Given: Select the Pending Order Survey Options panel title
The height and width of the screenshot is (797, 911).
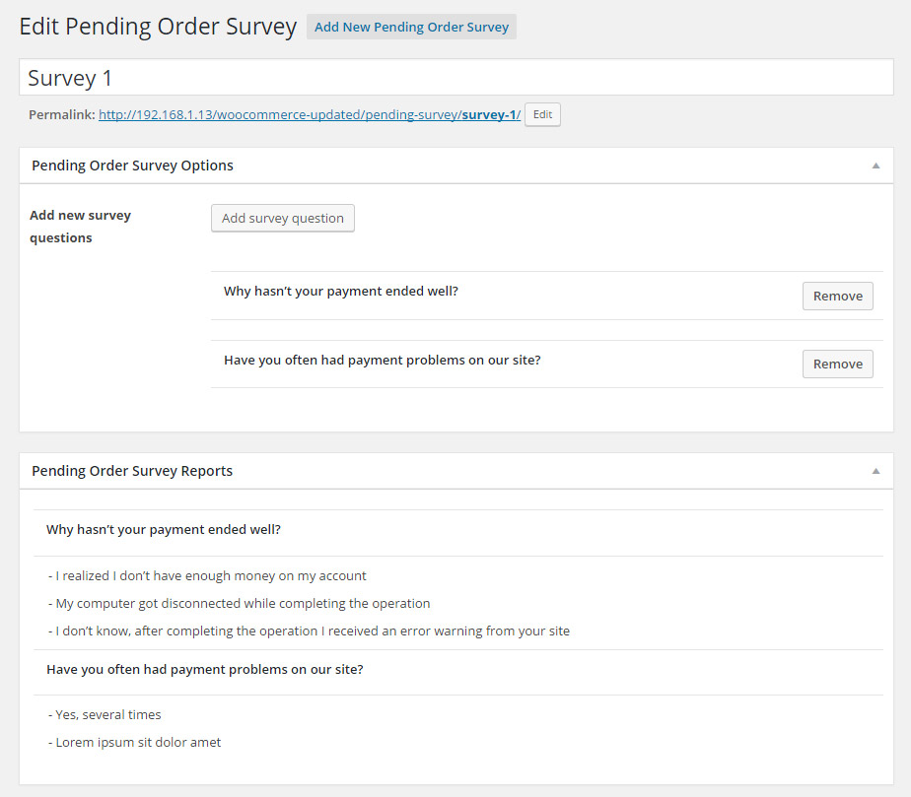Looking at the screenshot, I should (132, 166).
